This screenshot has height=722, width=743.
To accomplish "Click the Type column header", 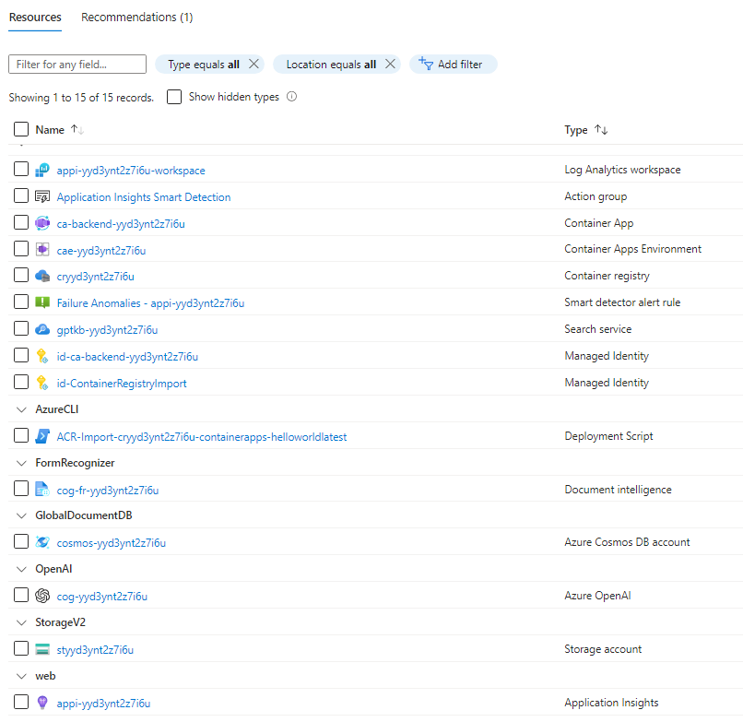I will [x=576, y=130].
